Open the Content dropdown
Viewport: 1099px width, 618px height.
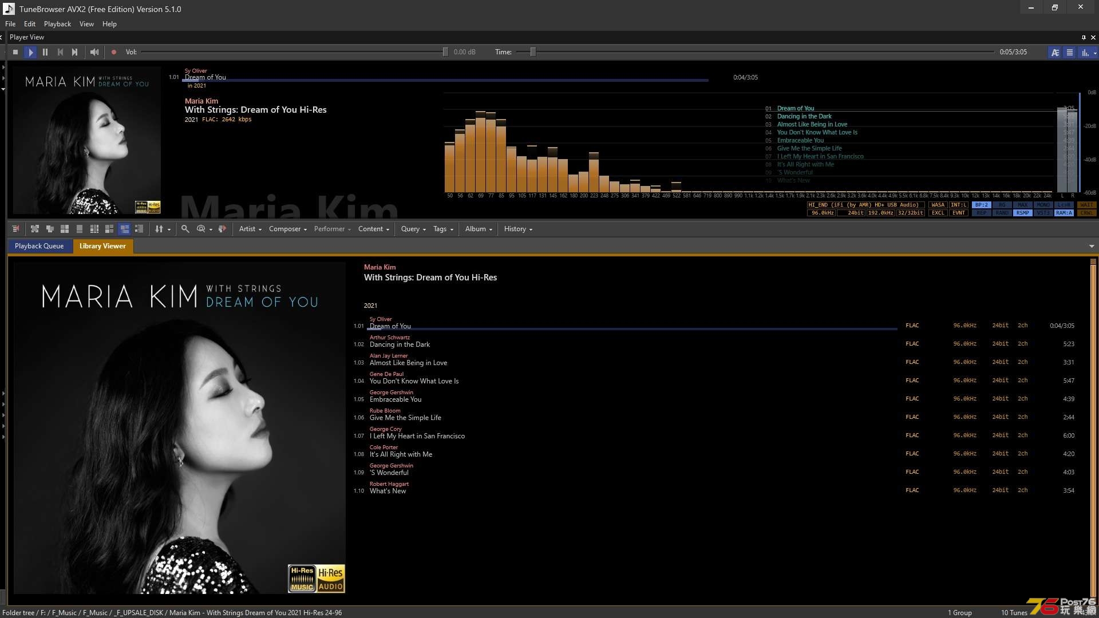tap(374, 229)
